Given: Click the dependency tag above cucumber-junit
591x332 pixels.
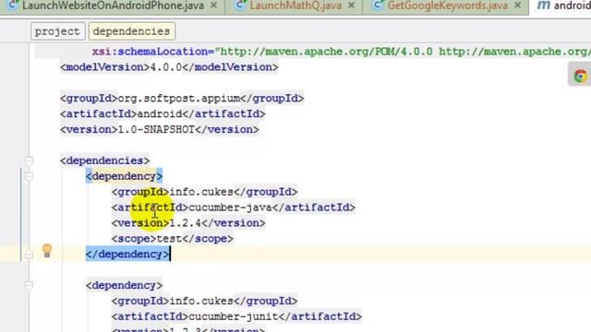Looking at the screenshot, I should (x=124, y=285).
